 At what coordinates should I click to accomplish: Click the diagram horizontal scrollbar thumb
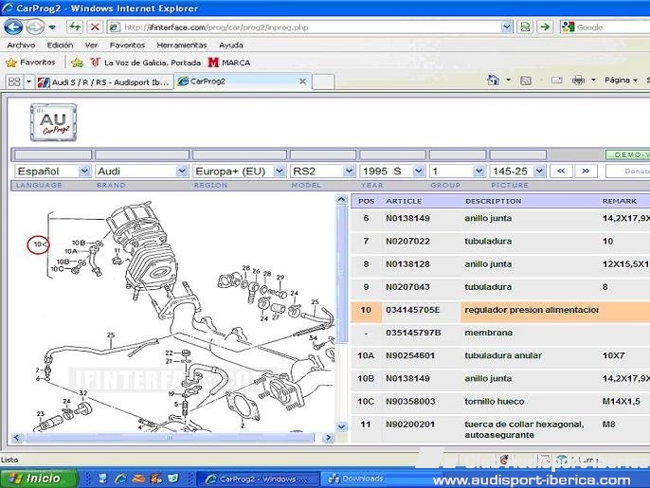pyautogui.click(x=170, y=438)
